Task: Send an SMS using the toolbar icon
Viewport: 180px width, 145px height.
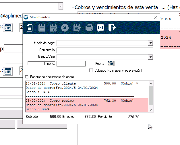Action: click(100, 28)
